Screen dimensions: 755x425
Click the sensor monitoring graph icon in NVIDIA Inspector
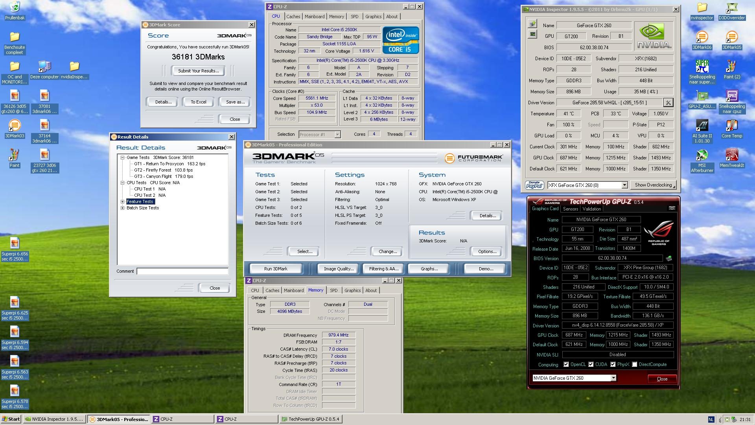pyautogui.click(x=532, y=34)
